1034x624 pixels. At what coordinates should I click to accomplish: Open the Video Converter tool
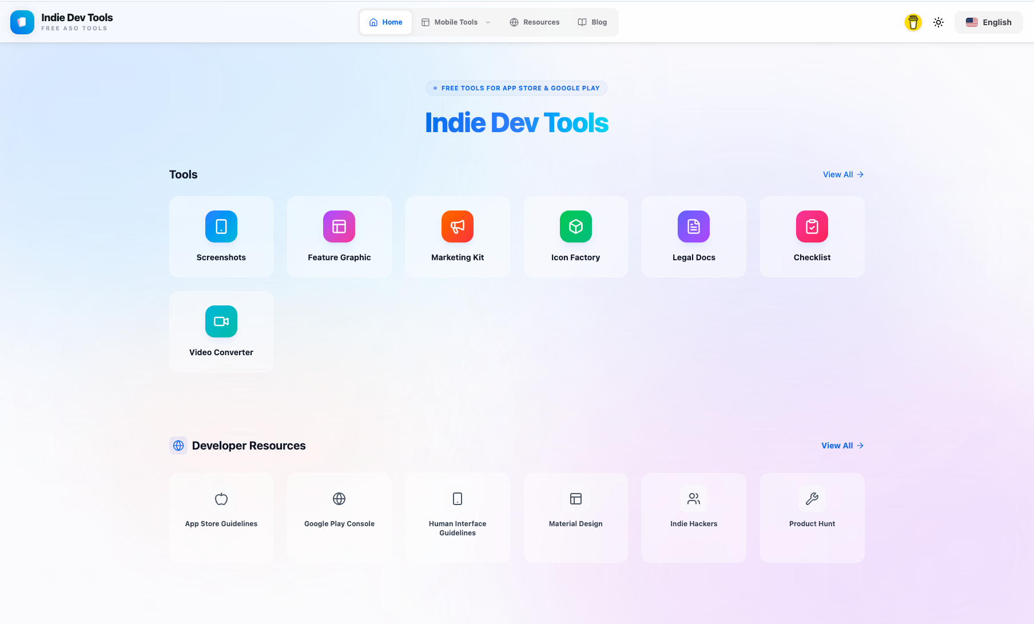221,331
